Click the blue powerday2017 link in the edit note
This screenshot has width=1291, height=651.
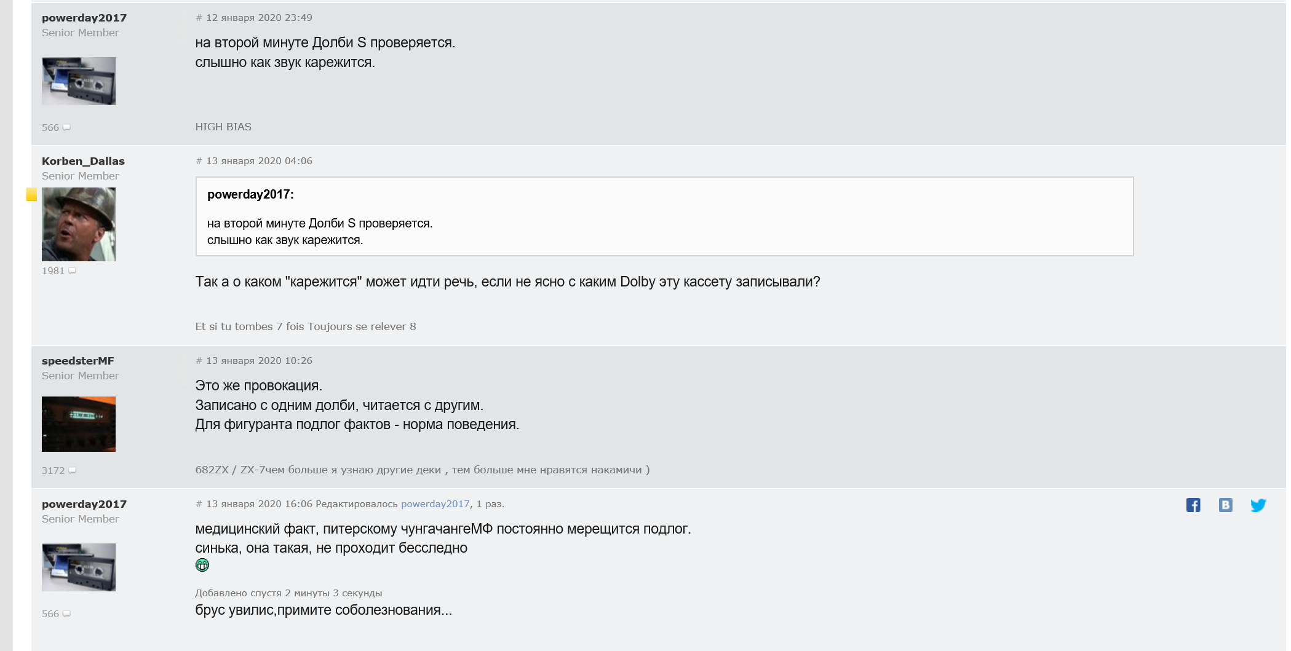pyautogui.click(x=435, y=504)
